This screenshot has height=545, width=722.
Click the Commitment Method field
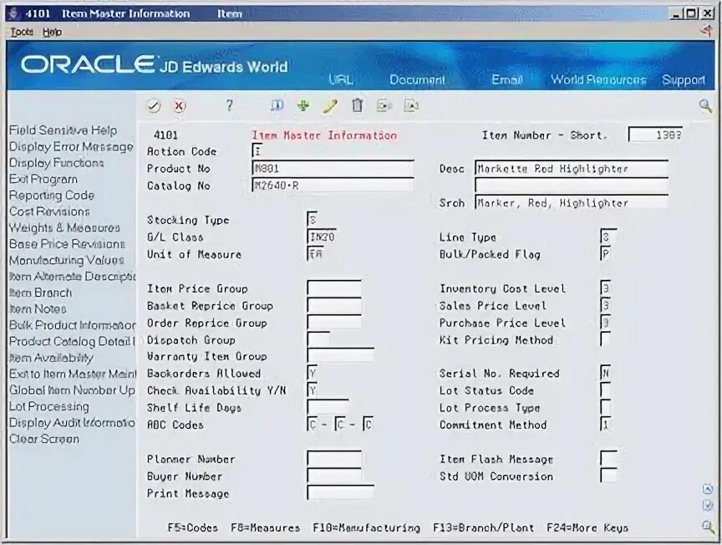tap(606, 424)
